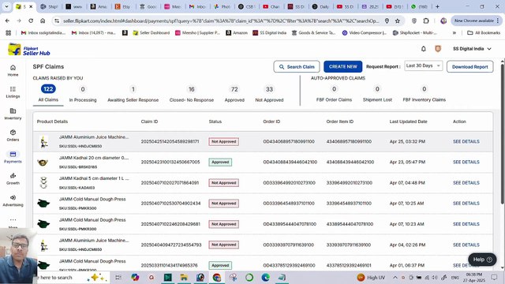Open Chrome from the Windows taskbar
The image size is (505, 284).
pos(217,277)
